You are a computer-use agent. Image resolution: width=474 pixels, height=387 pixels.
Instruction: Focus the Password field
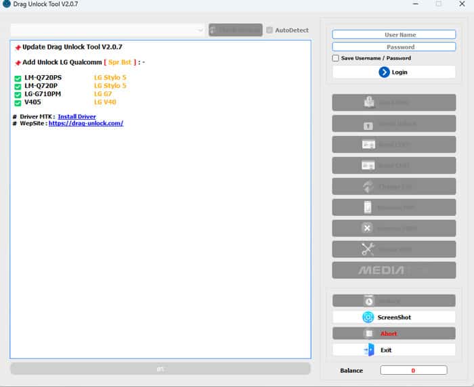(x=394, y=47)
